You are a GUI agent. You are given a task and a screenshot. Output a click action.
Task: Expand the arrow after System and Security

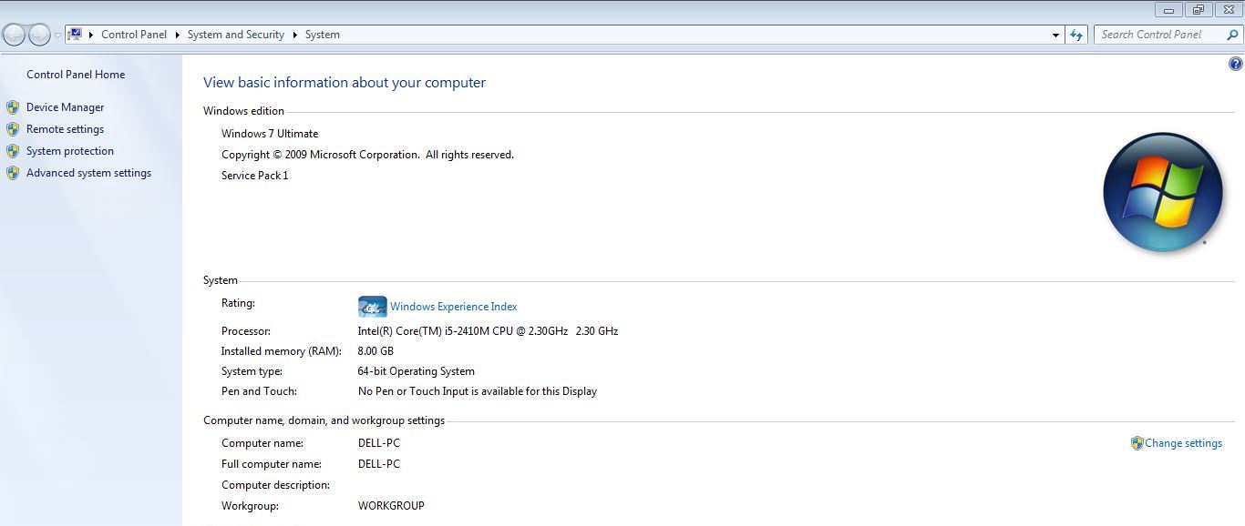click(x=295, y=35)
